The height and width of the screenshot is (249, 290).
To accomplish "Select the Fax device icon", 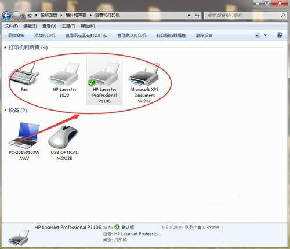I will click(24, 77).
